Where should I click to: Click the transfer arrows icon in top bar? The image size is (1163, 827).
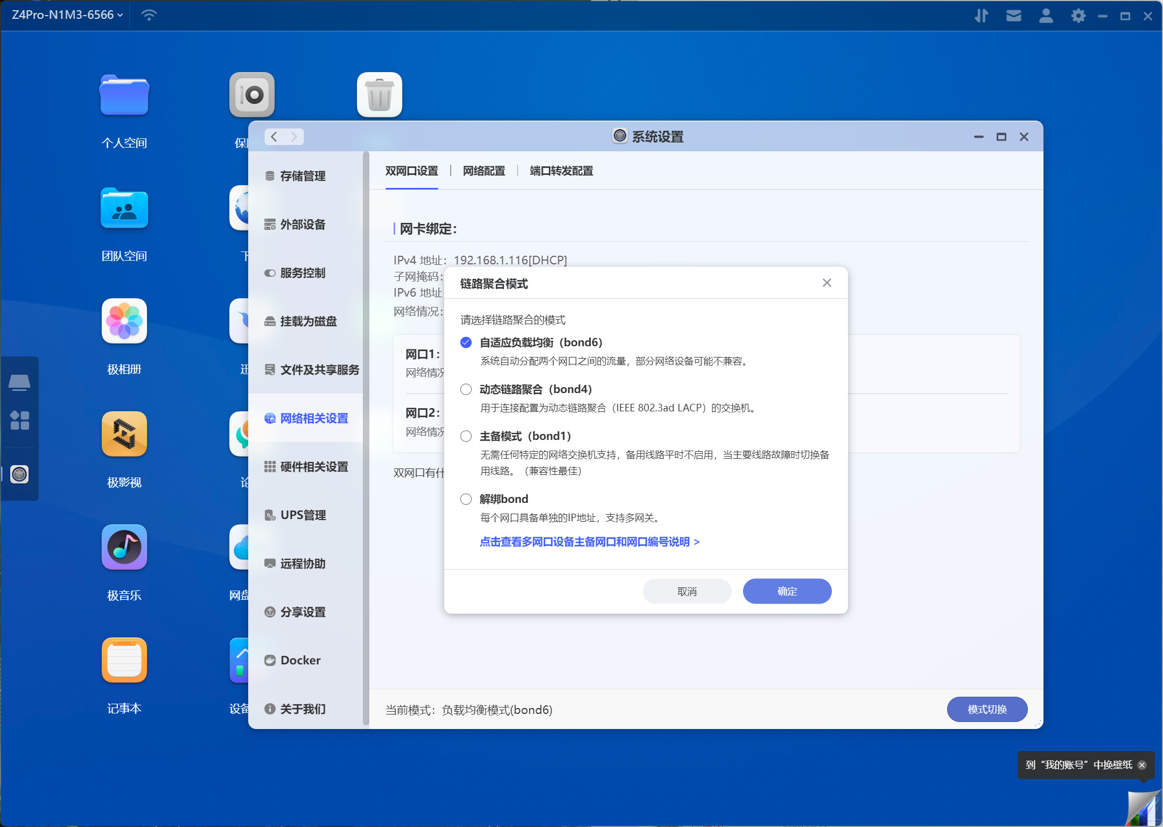(x=981, y=16)
